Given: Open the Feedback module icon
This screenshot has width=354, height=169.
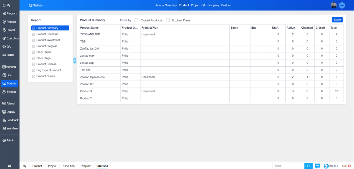Looking at the screenshot, I should 4,120.
